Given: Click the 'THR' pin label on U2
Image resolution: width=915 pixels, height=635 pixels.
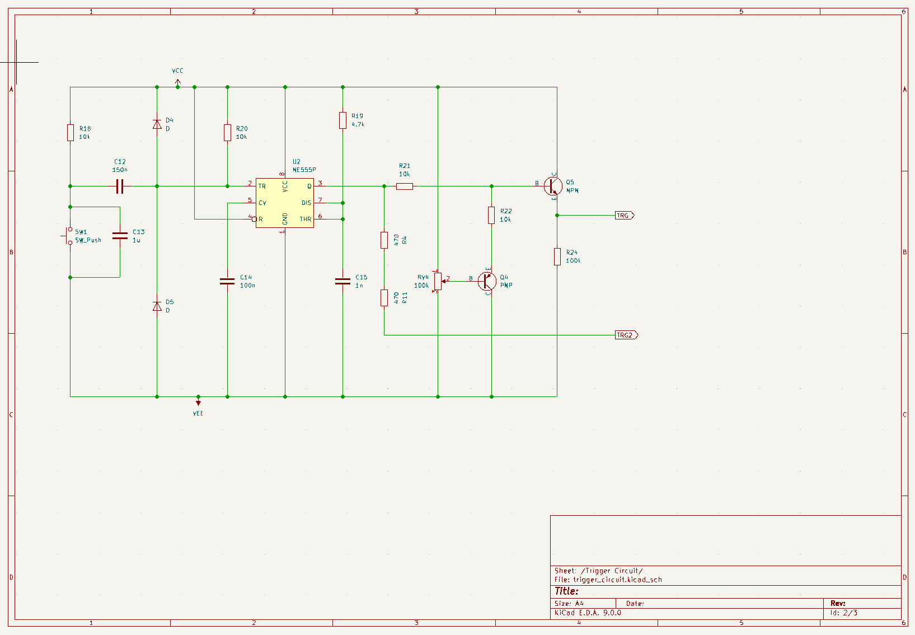Looking at the screenshot, I should coord(306,219).
